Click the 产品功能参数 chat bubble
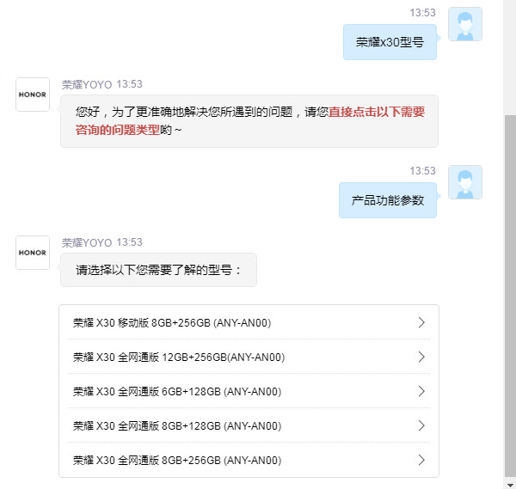This screenshot has width=516, height=489. tap(388, 200)
